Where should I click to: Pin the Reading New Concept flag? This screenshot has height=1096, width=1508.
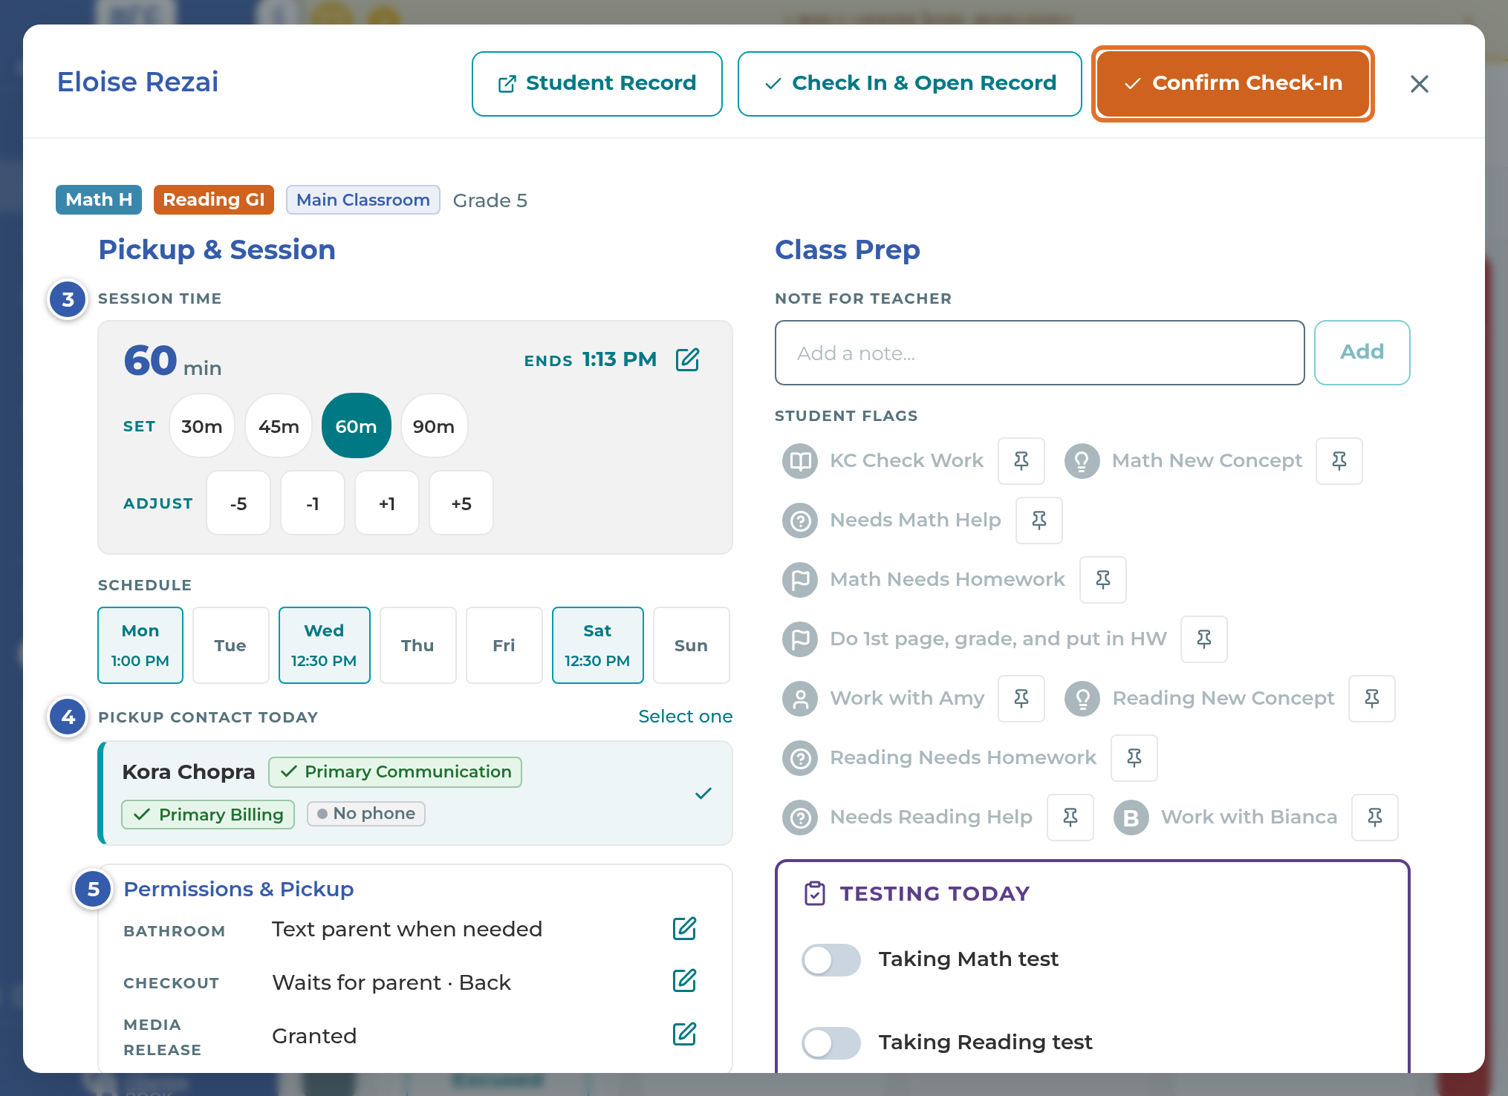coord(1372,699)
